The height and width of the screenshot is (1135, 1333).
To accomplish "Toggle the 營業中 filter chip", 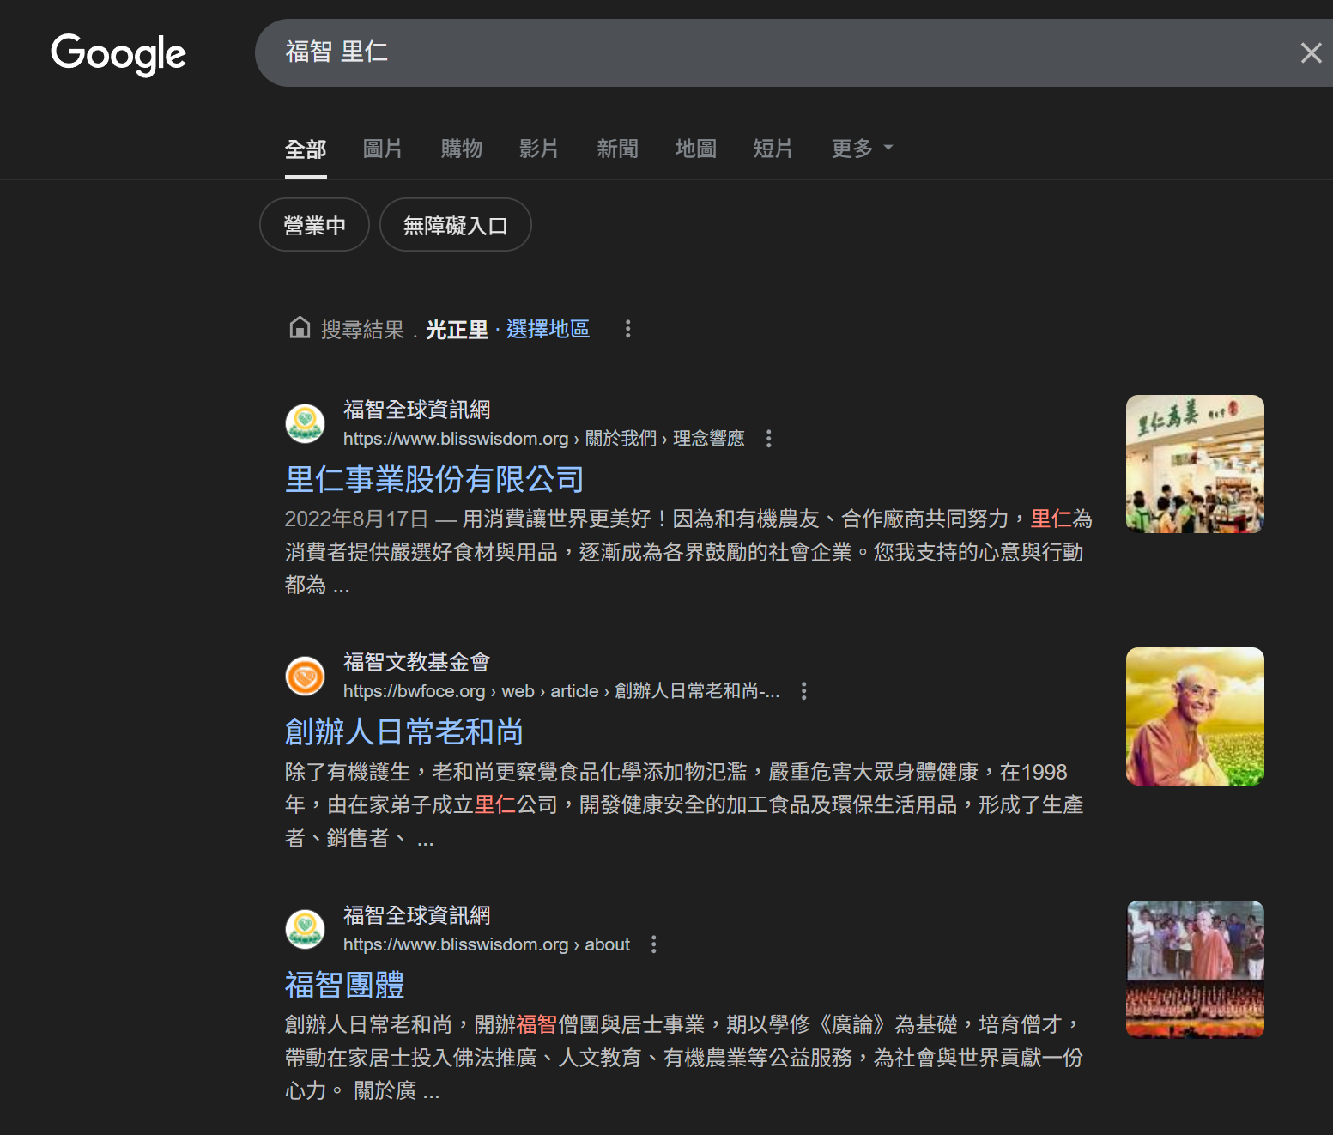I will coord(314,225).
